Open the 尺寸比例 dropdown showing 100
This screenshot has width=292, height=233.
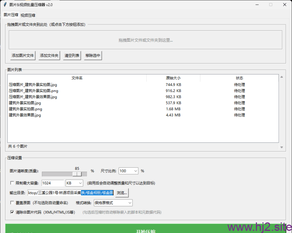click(x=128, y=171)
